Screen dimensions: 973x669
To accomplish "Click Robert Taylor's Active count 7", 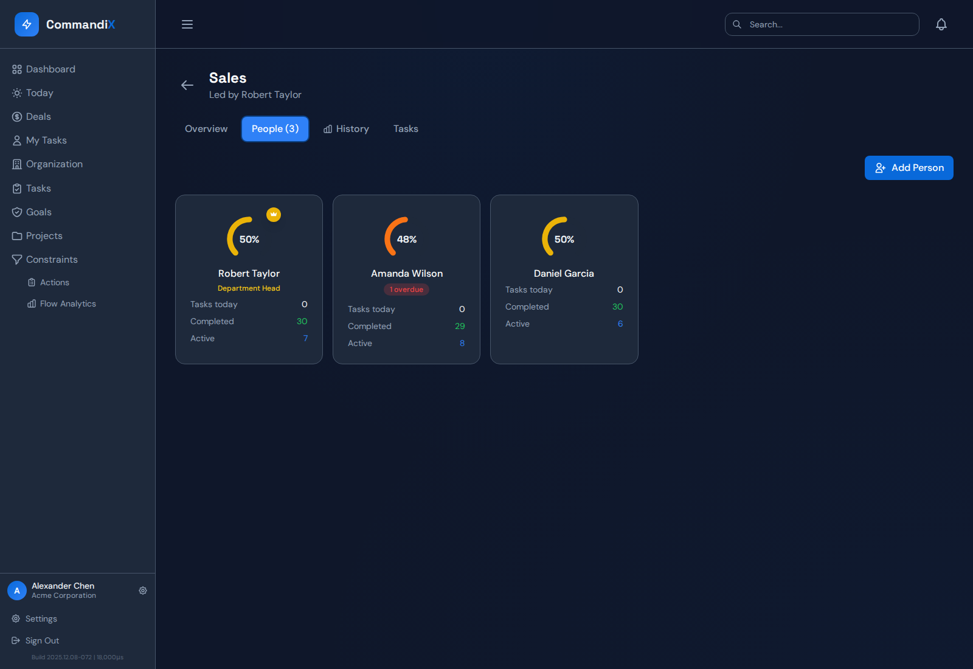I will pos(305,338).
